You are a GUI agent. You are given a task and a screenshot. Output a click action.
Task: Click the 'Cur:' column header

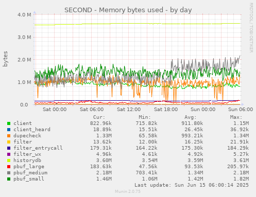pyautogui.click(x=99, y=117)
